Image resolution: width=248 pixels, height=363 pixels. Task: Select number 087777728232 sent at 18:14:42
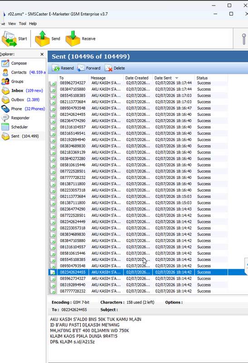click(73, 291)
